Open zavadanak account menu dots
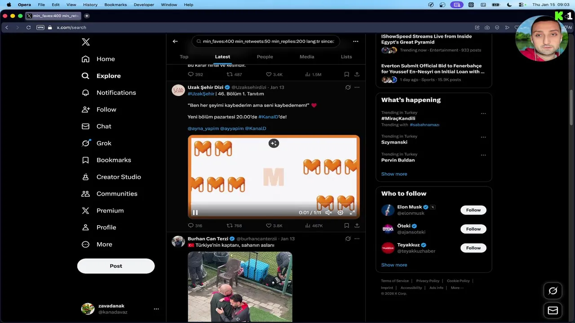Screen dimensions: 575x323 [x=156, y=309]
